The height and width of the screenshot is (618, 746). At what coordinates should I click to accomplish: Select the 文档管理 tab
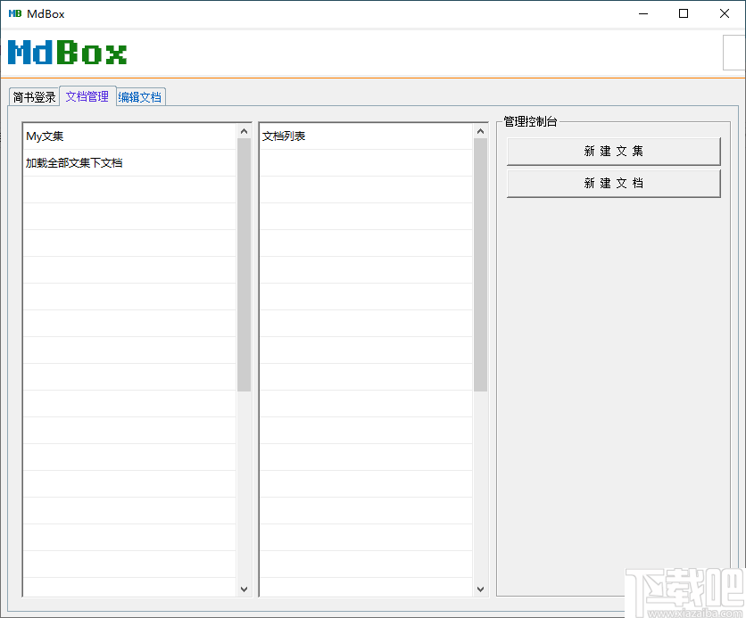click(x=87, y=96)
